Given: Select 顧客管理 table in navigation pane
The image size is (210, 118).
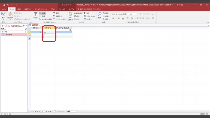Looking at the screenshot, I should (x=14, y=34).
